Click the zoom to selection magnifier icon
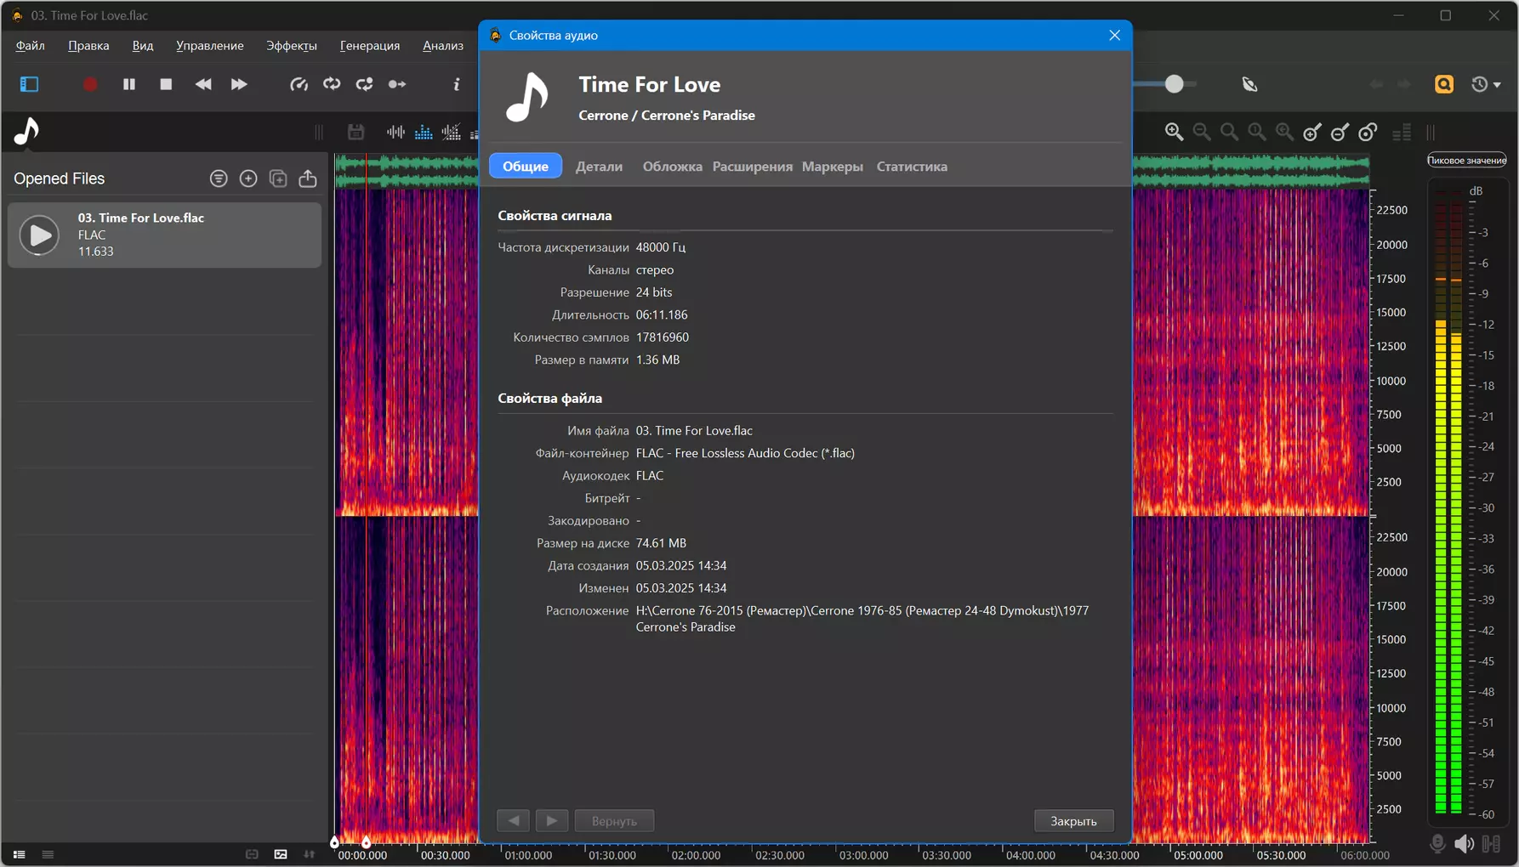 1229,132
